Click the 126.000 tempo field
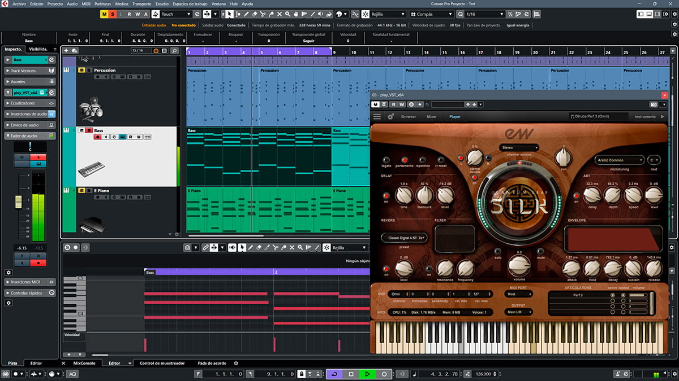The image size is (679, 381). coord(483,374)
